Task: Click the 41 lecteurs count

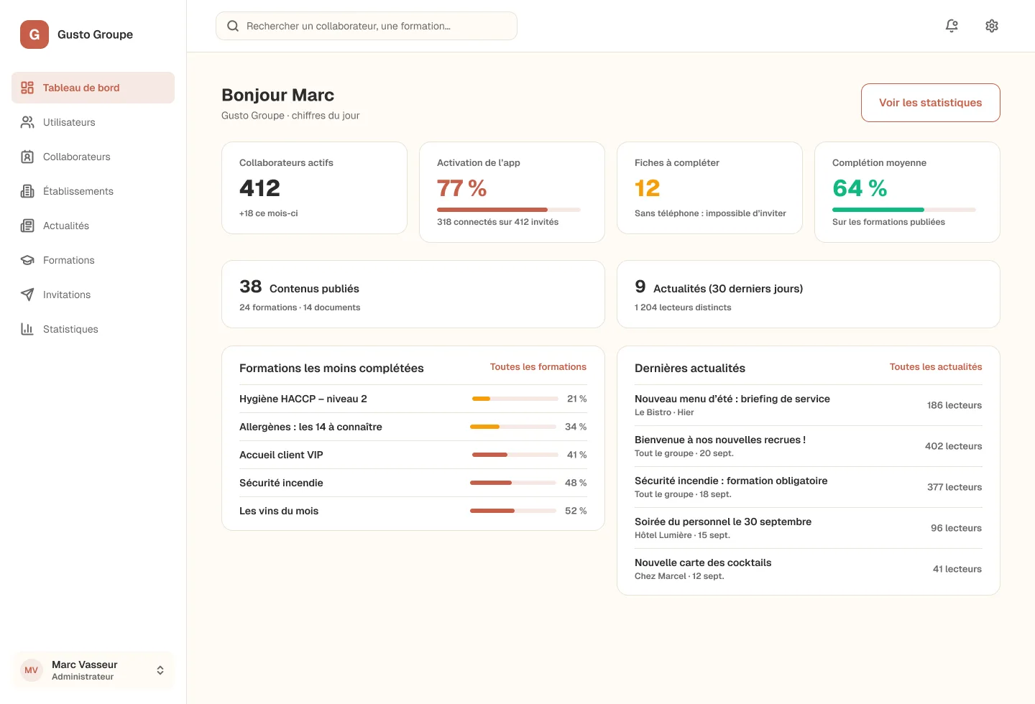Action: tap(957, 569)
